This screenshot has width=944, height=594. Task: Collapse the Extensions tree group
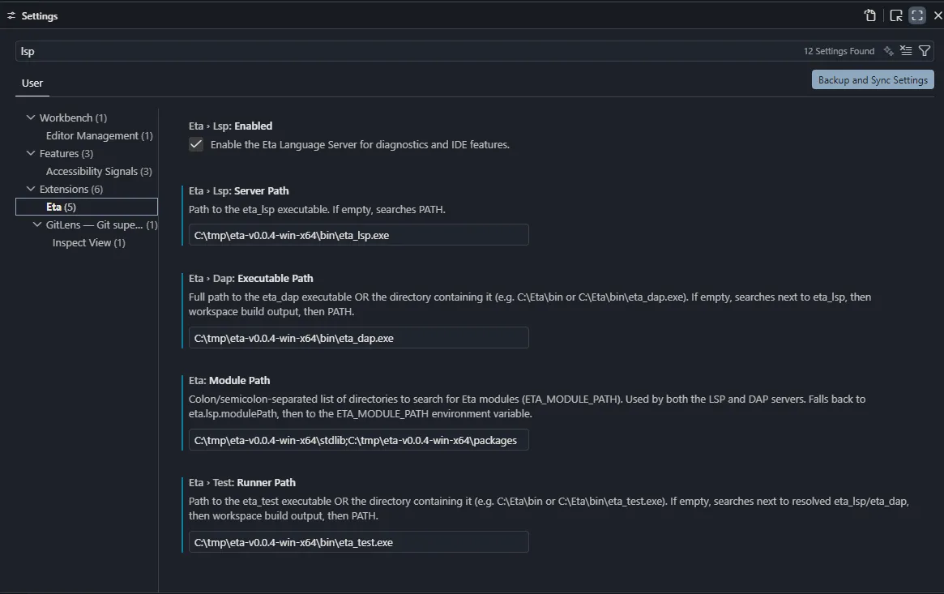click(31, 189)
